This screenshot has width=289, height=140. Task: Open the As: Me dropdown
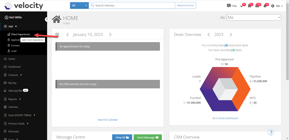[254, 17]
